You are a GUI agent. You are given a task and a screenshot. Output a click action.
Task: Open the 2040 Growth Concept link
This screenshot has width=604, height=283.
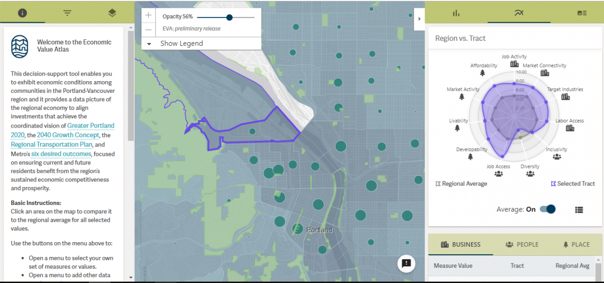tap(68, 135)
